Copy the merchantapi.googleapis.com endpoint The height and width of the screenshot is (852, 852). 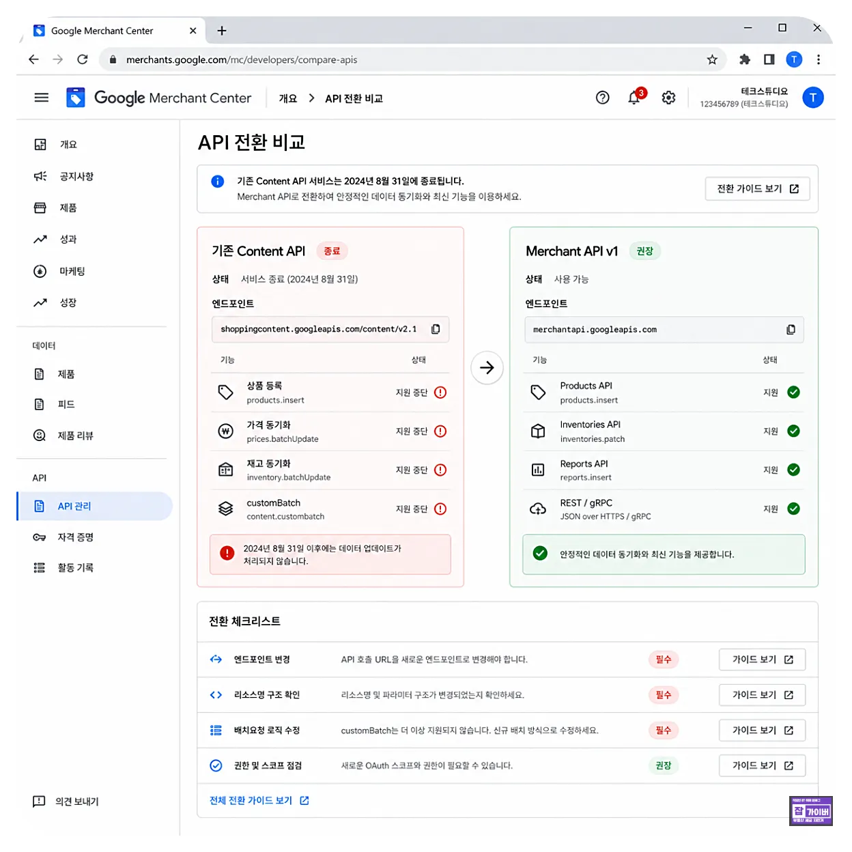pos(791,329)
